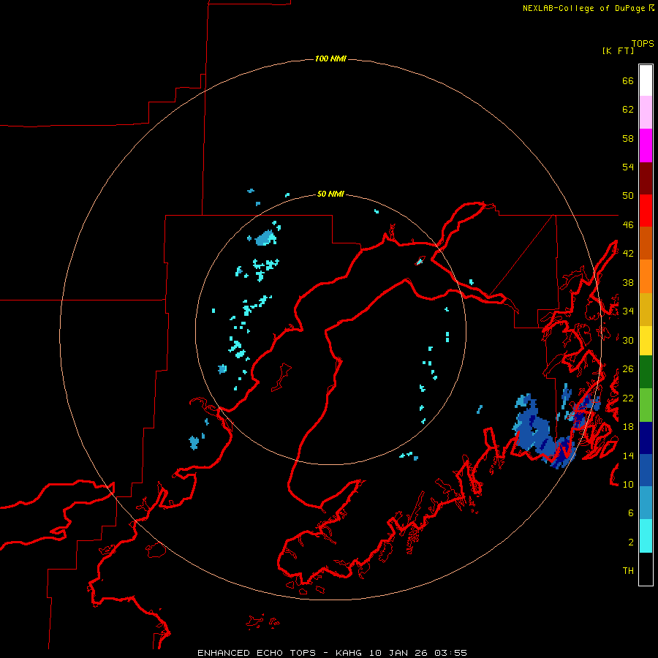Click the 66 value on legend scale
658x658 pixels.
(628, 80)
